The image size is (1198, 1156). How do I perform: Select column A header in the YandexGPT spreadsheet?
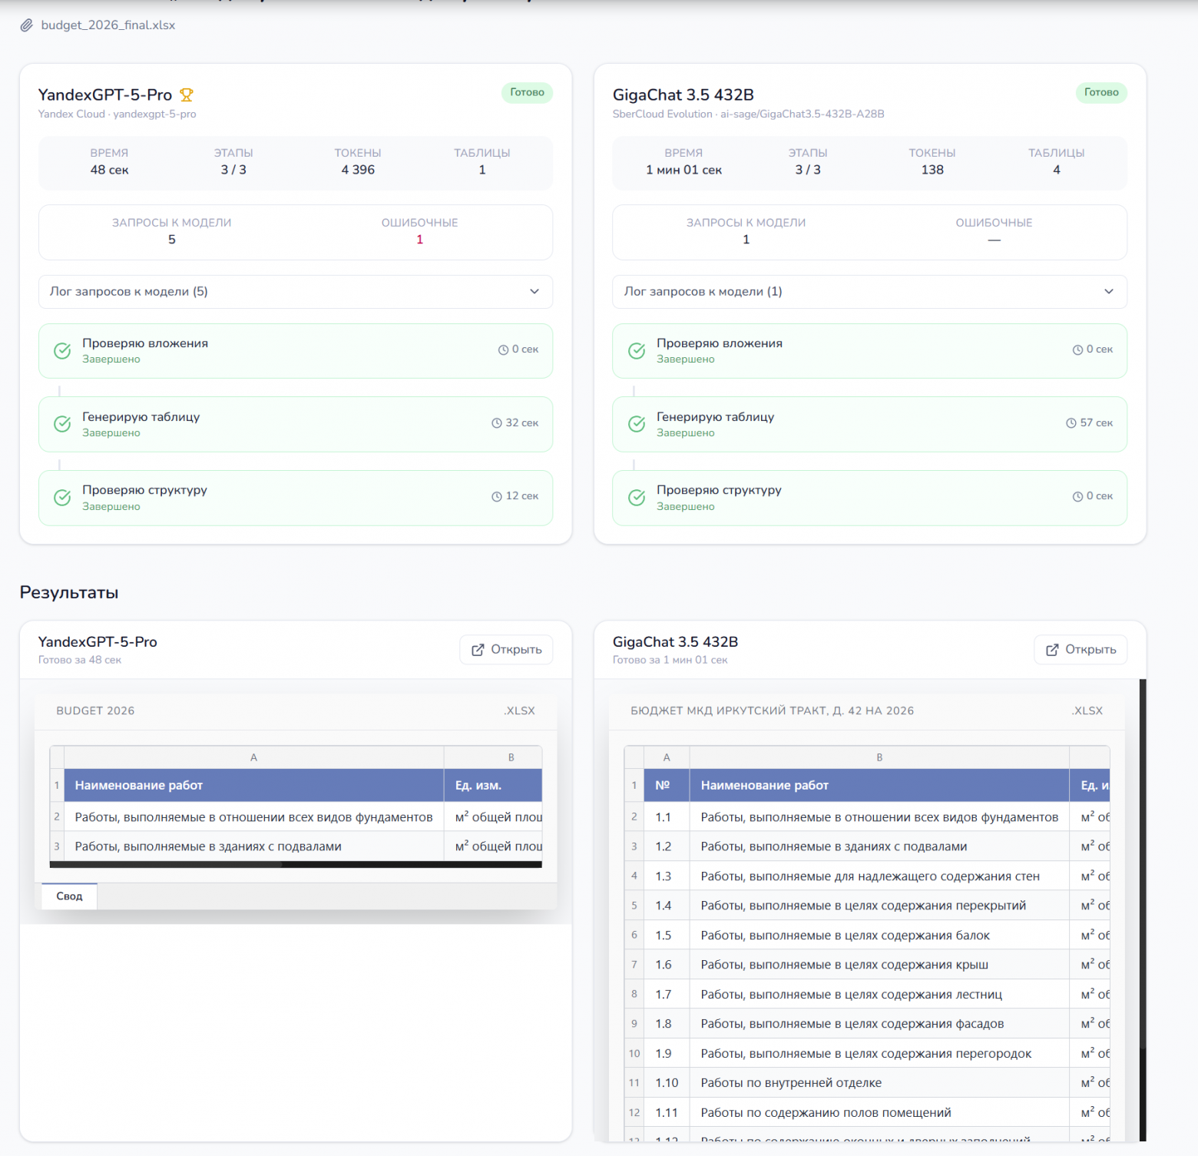[254, 757]
